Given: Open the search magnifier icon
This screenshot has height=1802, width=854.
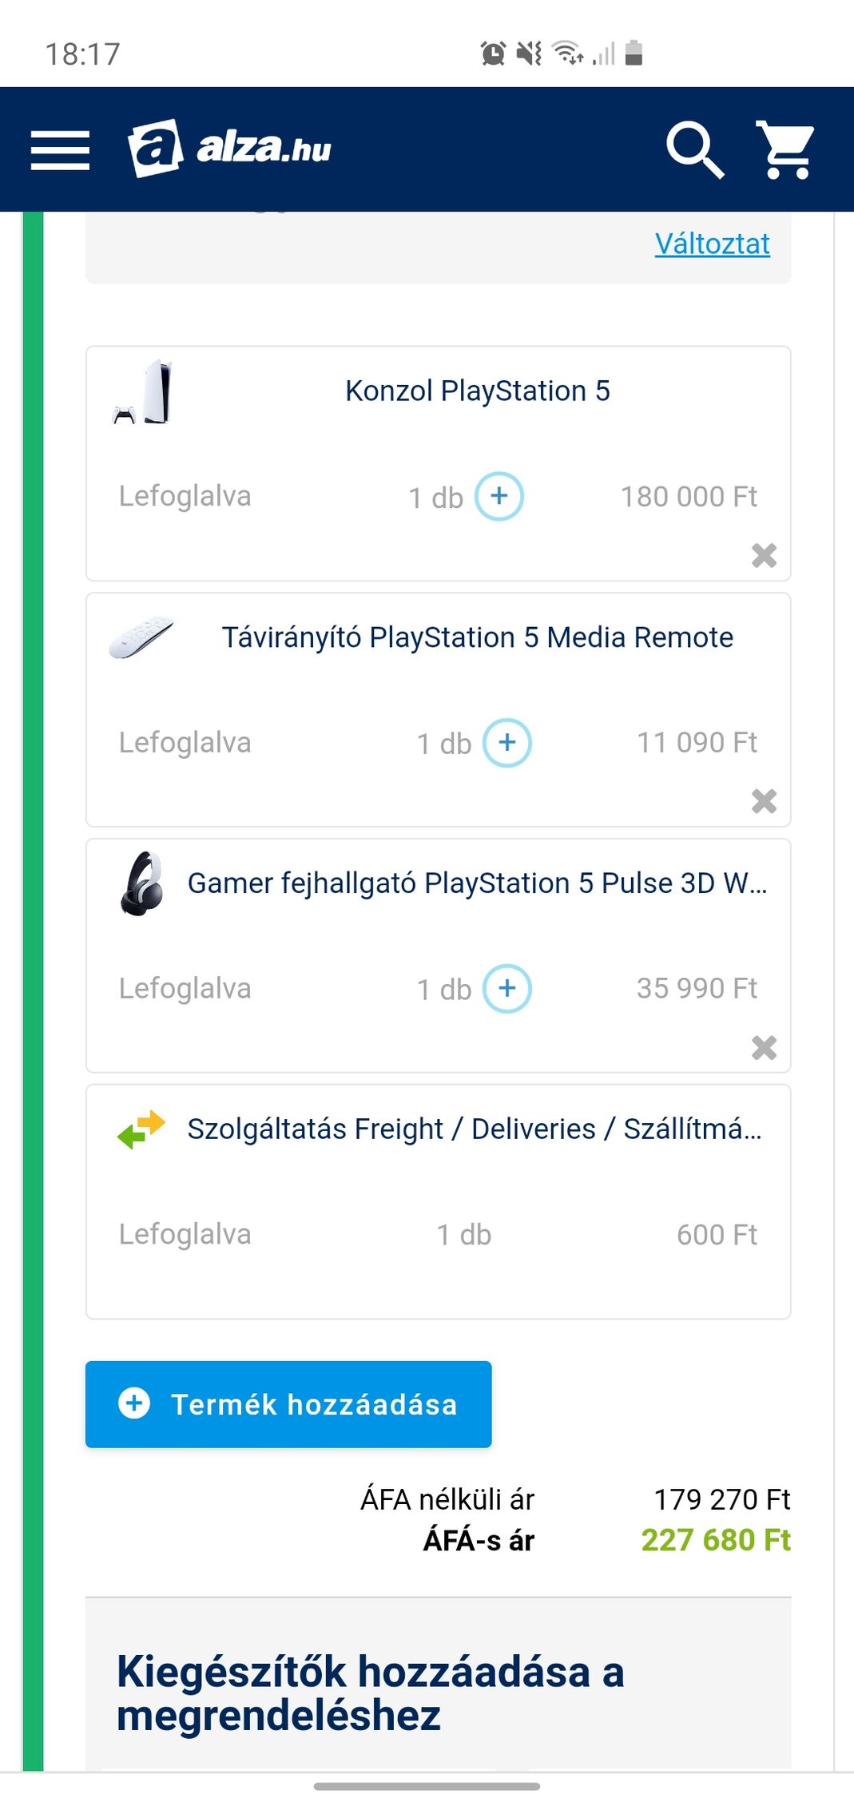Looking at the screenshot, I should point(694,149).
